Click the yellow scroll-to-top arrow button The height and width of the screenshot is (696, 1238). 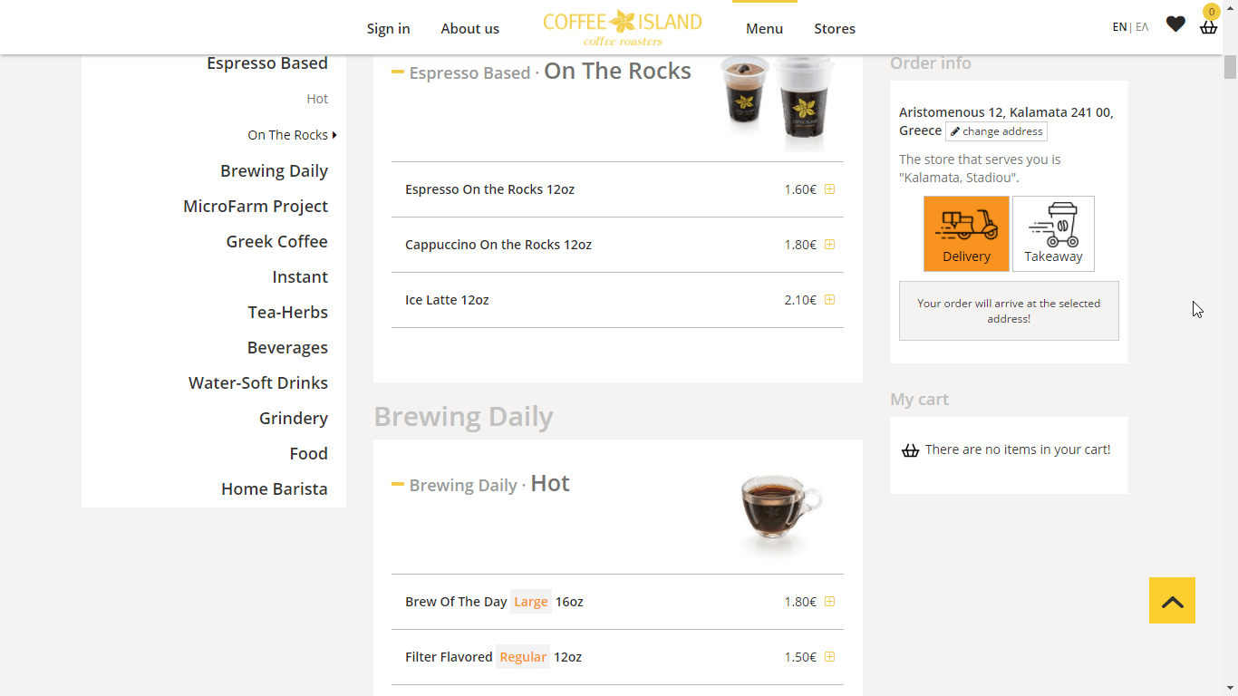click(1172, 600)
